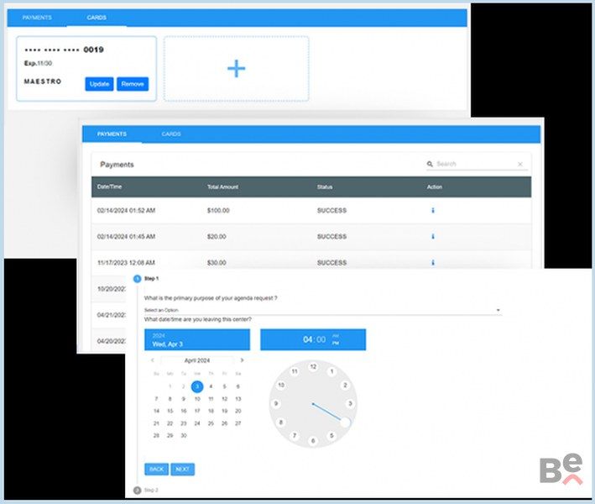Clear the payments search with X icon

519,165
